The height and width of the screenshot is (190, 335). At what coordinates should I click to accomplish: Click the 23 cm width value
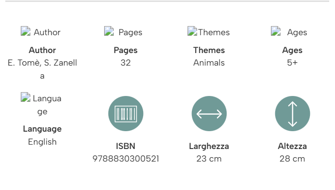(209, 159)
